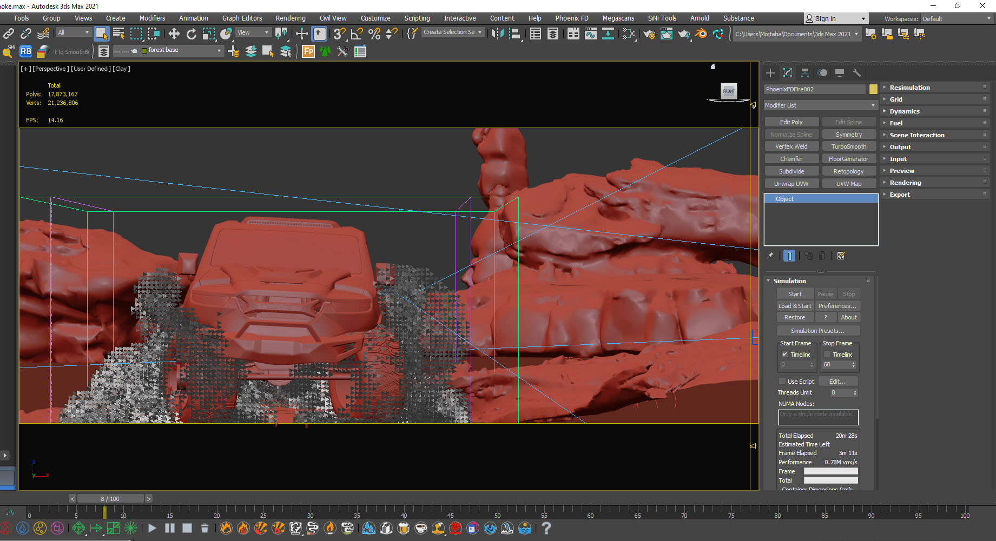
Task: Click the RB plugin icon
Action: [x=25, y=51]
